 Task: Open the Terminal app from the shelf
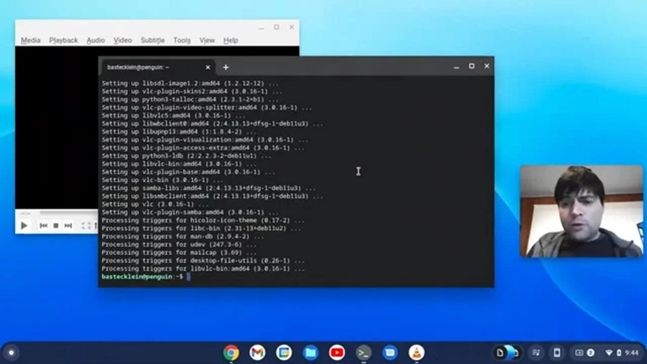[363, 352]
